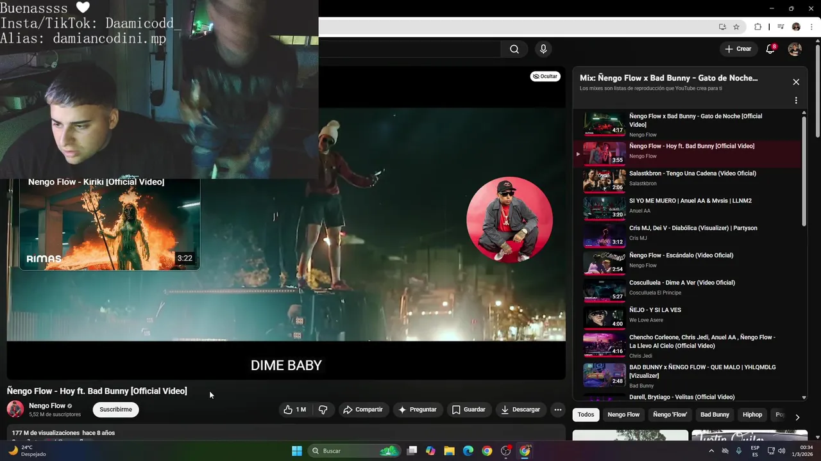The image size is (821, 461).
Task: Open Chrome three-dot menu
Action: (811, 27)
